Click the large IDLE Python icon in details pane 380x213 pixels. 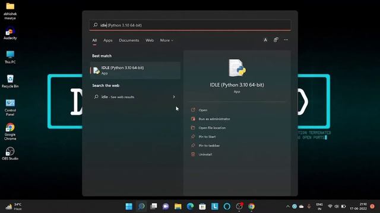click(237, 68)
